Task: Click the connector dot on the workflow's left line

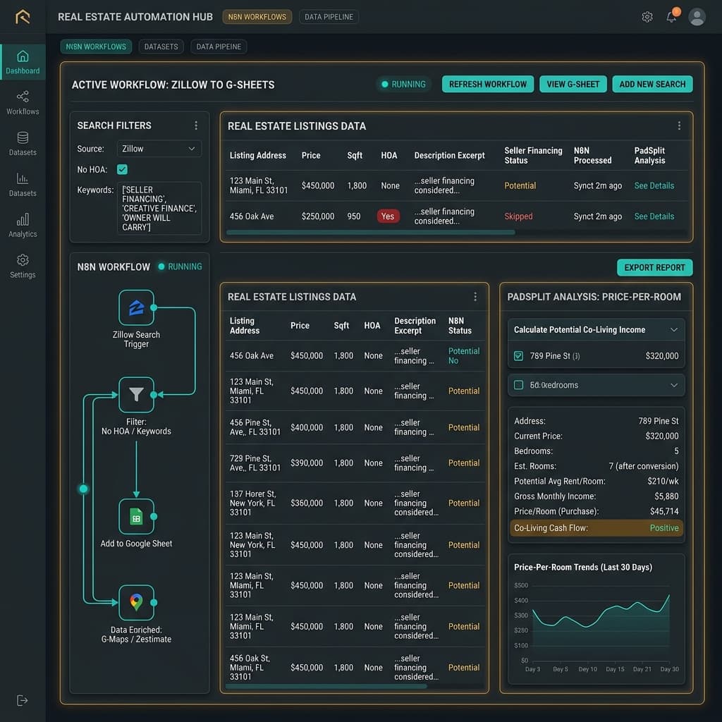Action: point(83,489)
